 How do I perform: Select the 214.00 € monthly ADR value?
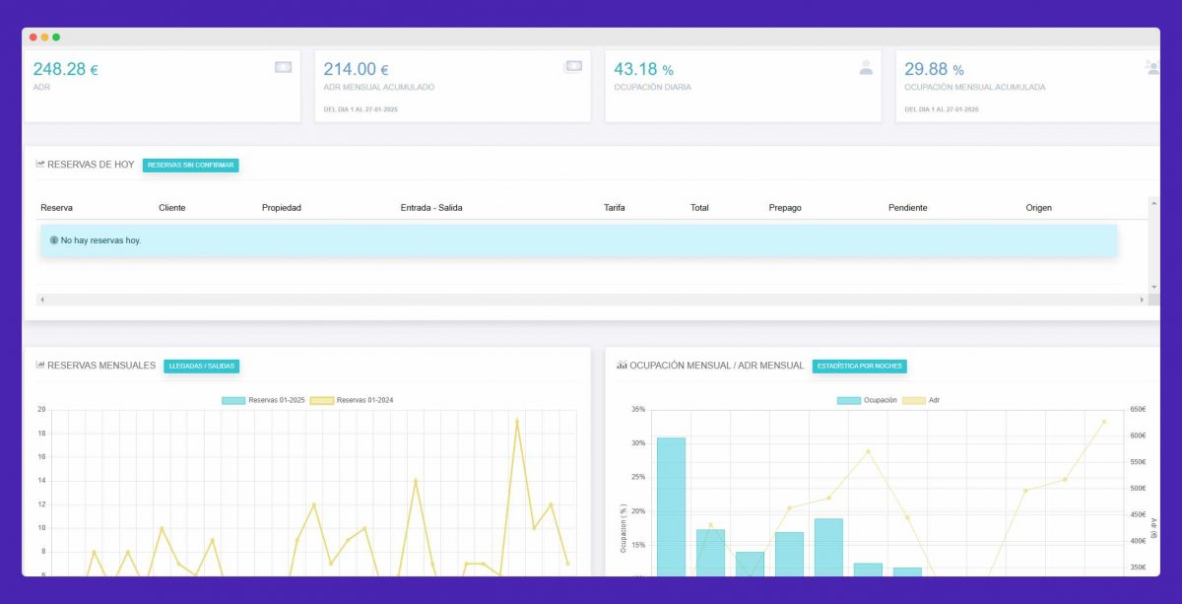click(x=357, y=69)
